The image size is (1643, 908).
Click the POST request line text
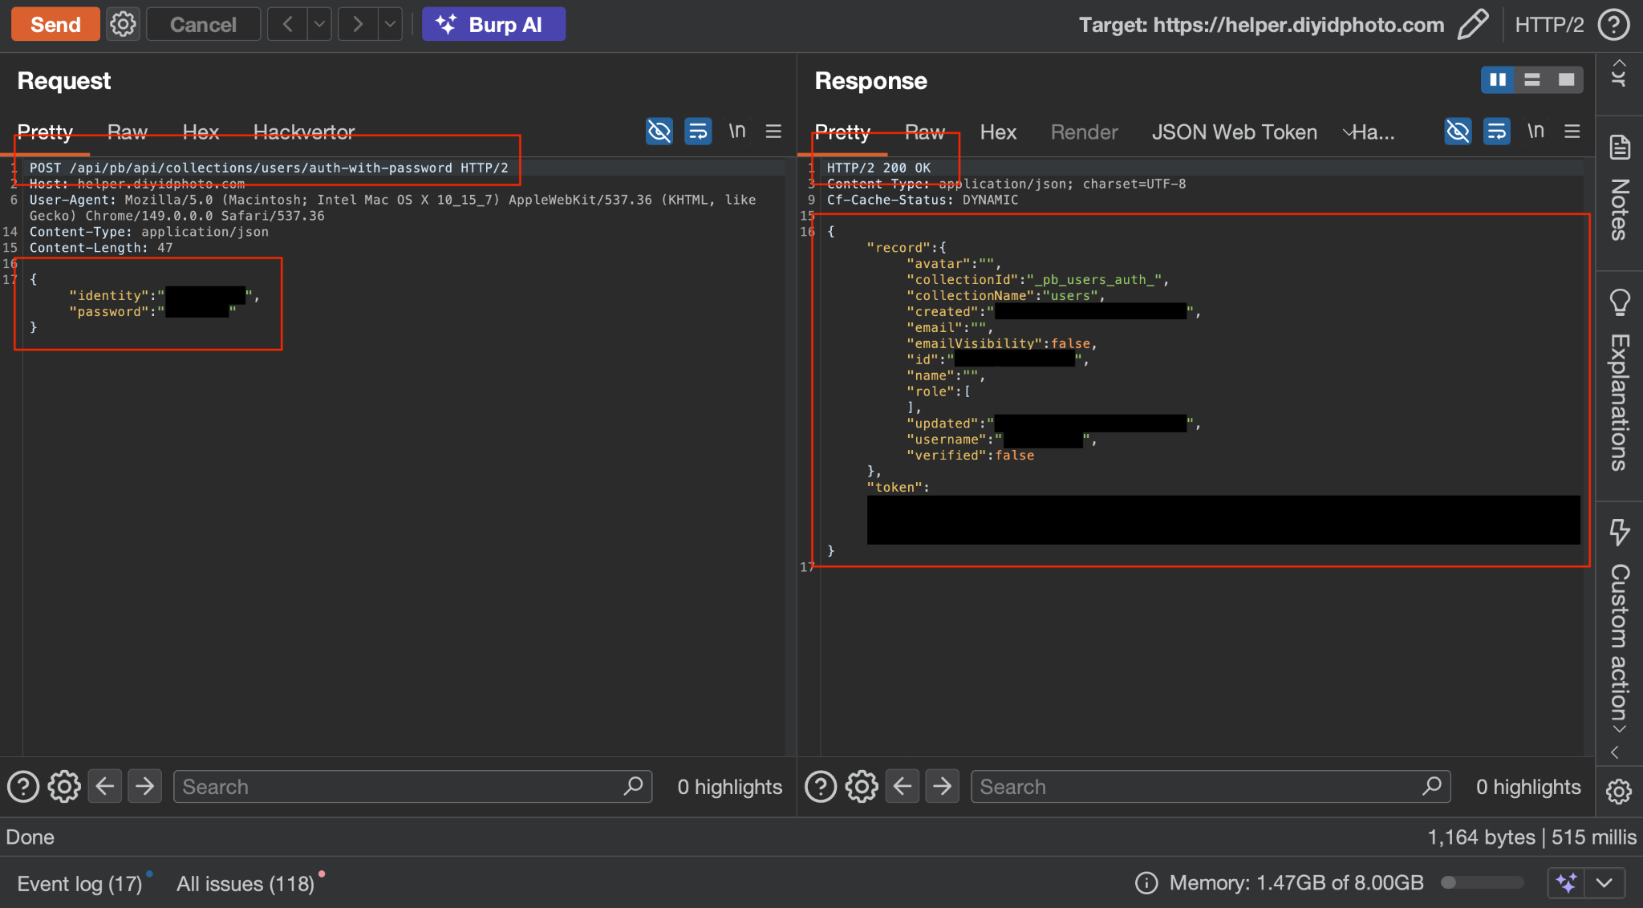(x=269, y=168)
